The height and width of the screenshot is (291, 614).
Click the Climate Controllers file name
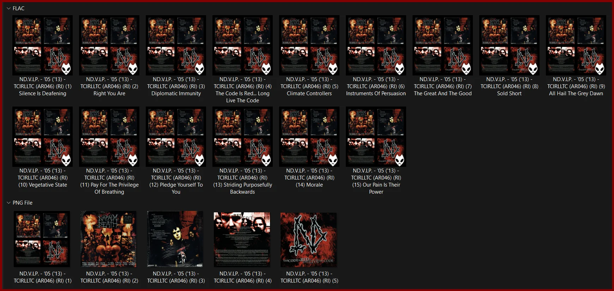pos(309,86)
